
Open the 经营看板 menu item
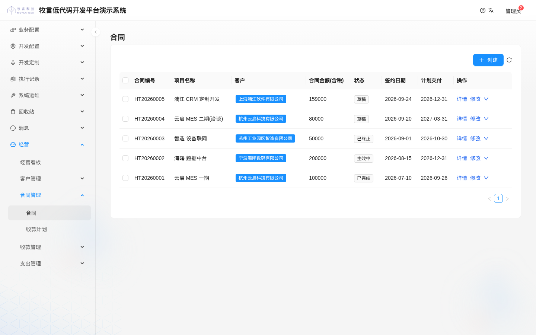[50, 162]
